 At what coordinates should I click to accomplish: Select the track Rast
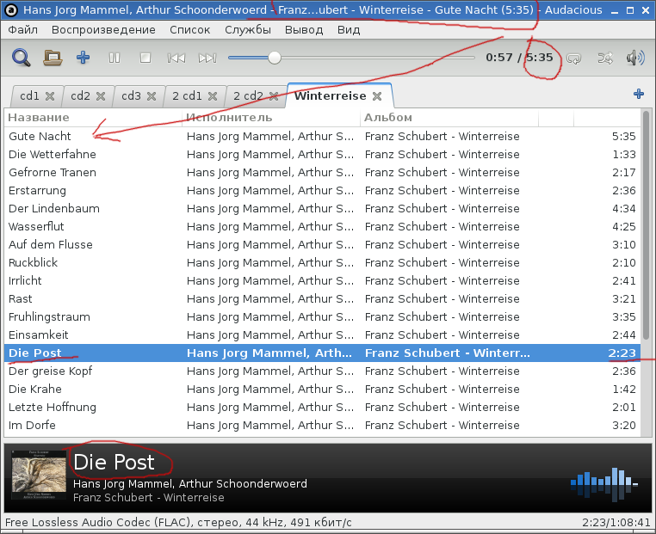(322, 298)
